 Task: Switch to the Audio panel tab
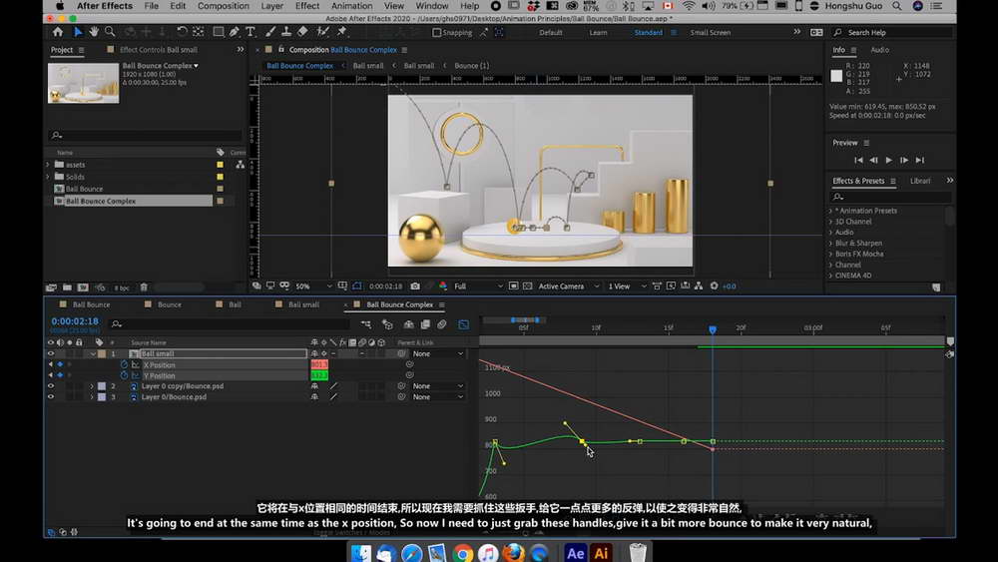point(879,50)
